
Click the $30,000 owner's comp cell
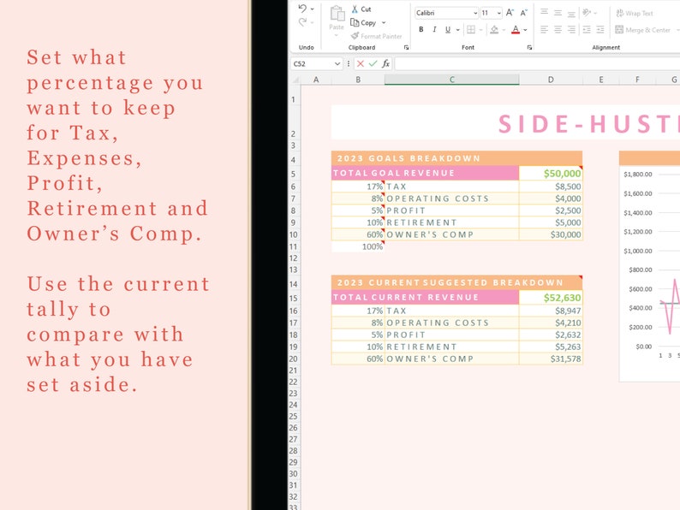551,234
